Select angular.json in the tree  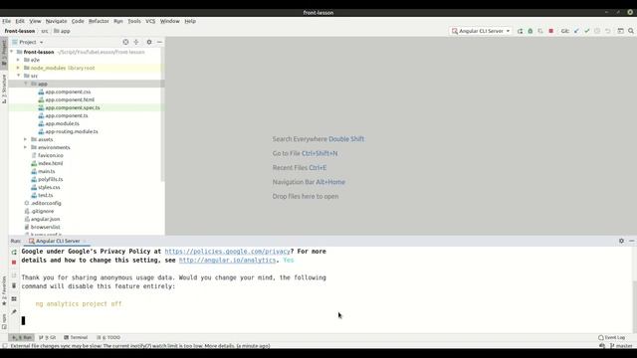(x=45, y=219)
